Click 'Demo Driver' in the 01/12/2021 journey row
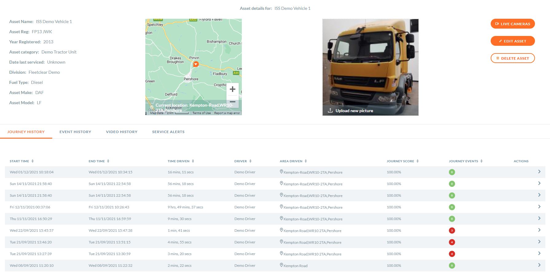 pyautogui.click(x=245, y=172)
